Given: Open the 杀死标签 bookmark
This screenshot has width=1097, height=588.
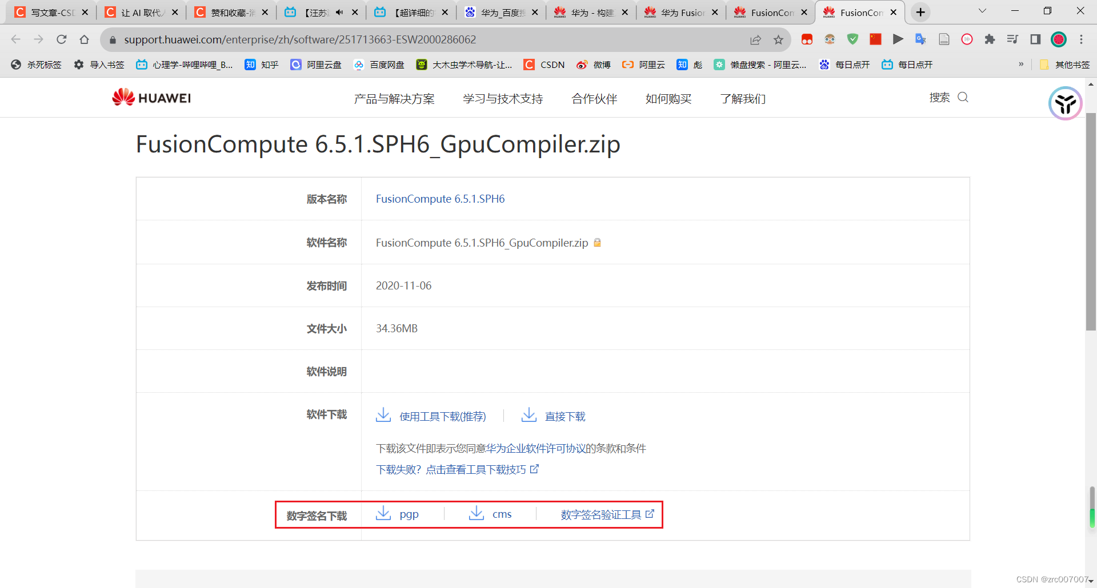Looking at the screenshot, I should pyautogui.click(x=36, y=65).
